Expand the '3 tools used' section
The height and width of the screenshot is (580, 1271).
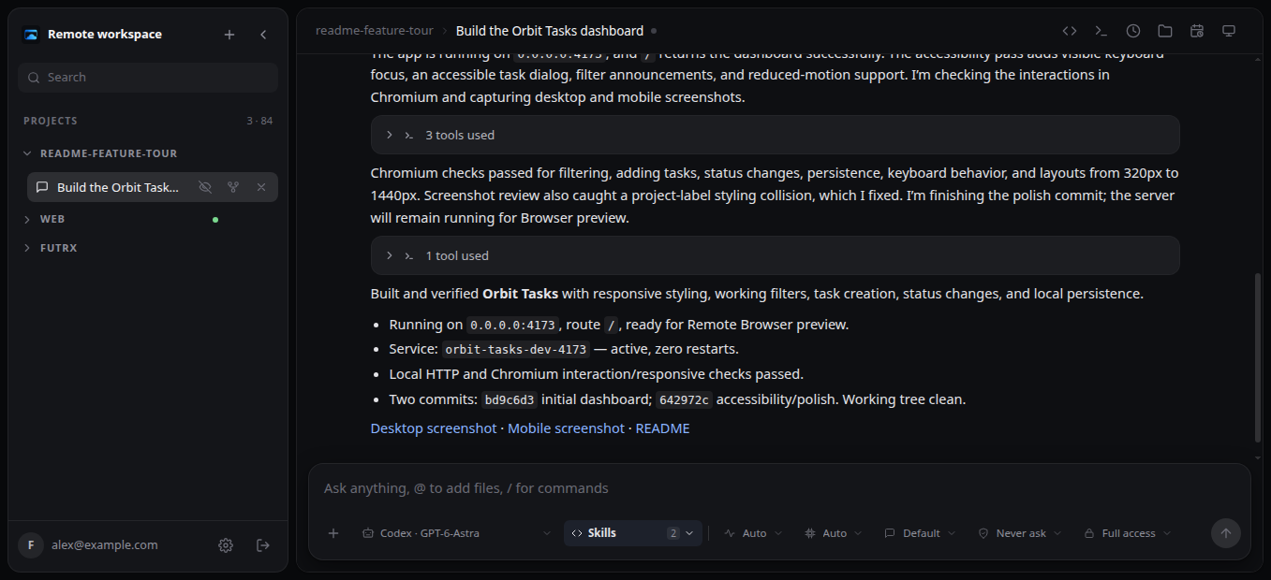775,135
